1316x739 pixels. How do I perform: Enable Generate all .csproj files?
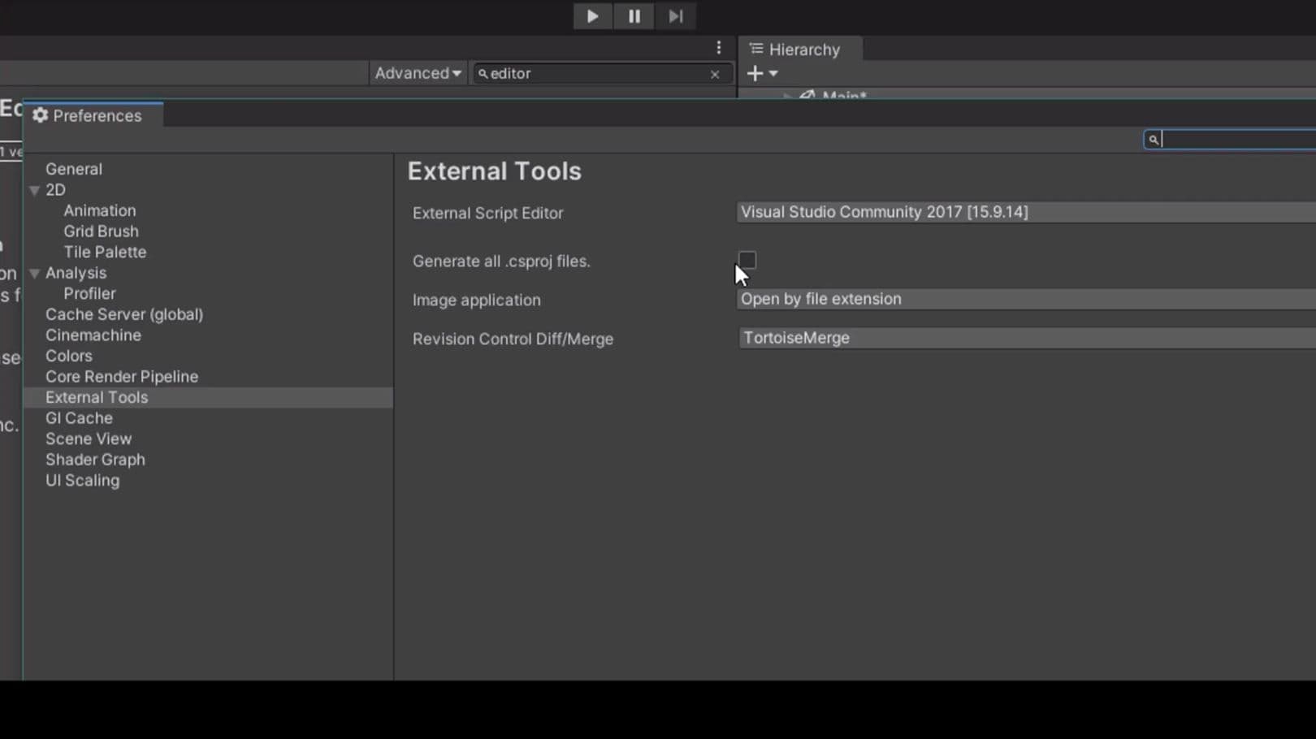coord(747,260)
